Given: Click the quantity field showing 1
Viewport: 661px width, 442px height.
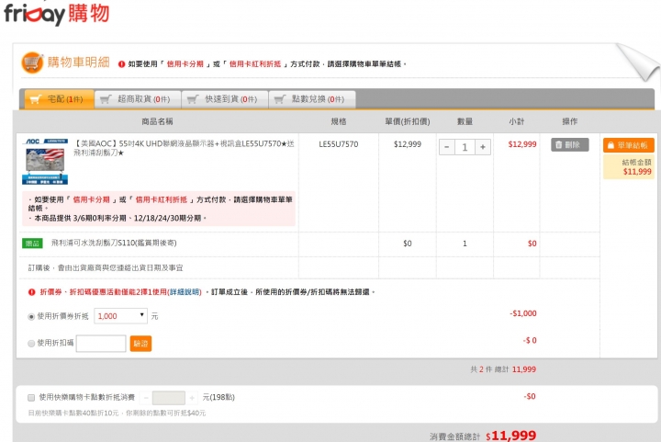Looking at the screenshot, I should [465, 147].
